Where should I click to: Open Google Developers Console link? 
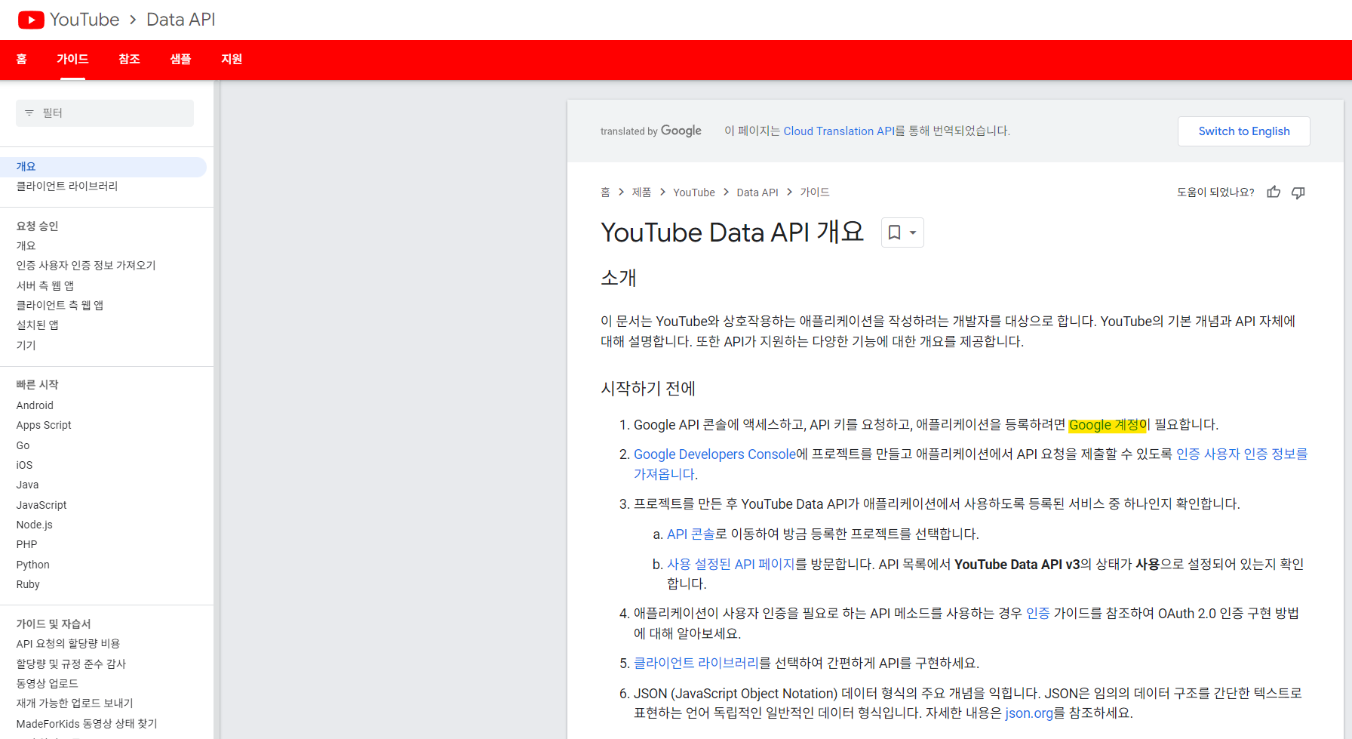[x=714, y=454]
